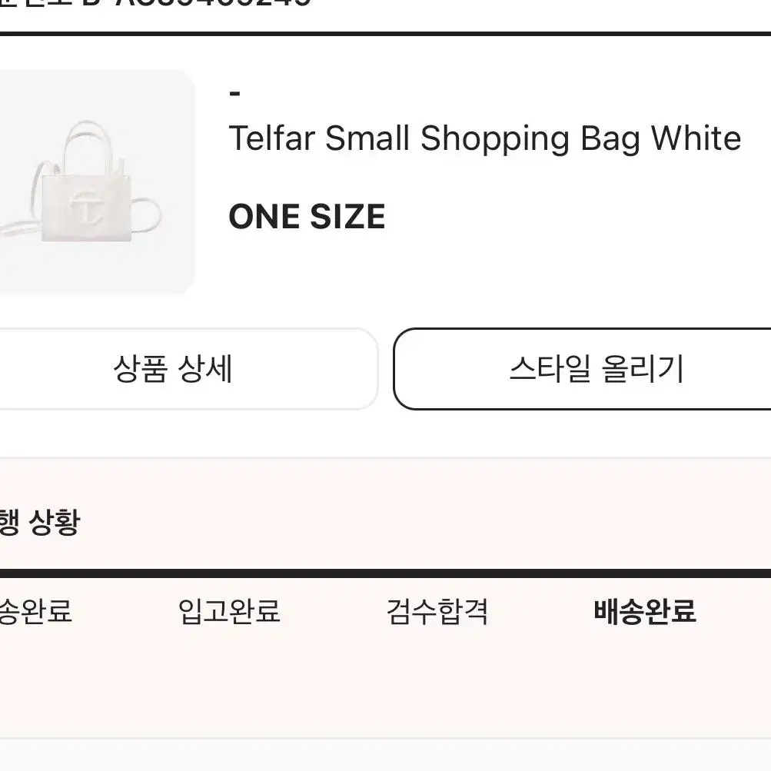Click the dash brand placeholder above the title
The image size is (771, 771).
(x=235, y=93)
